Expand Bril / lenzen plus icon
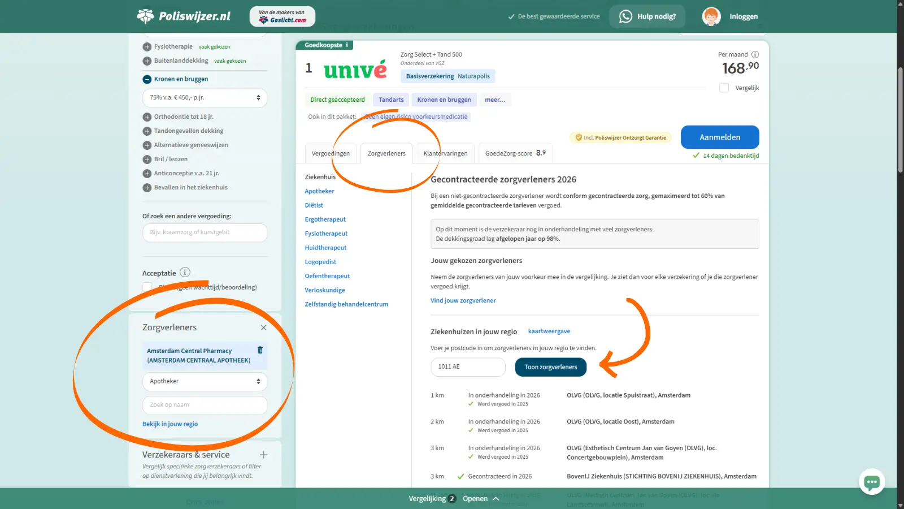 [147, 159]
